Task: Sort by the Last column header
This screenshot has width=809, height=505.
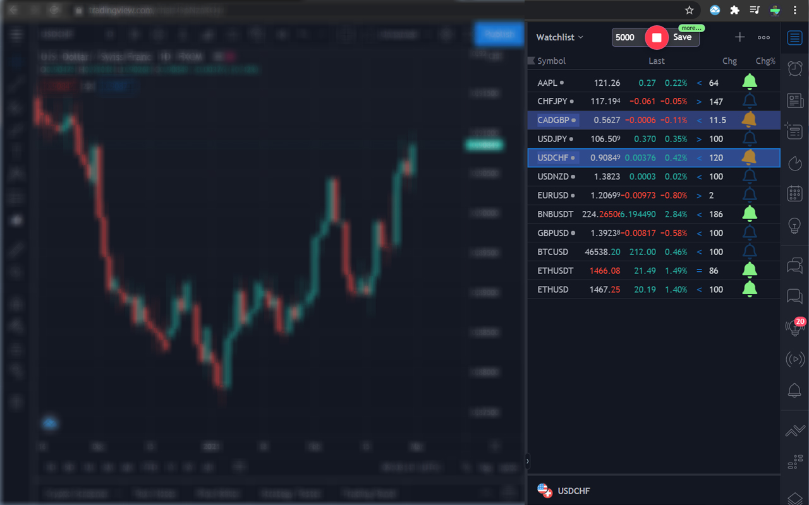Action: [657, 61]
